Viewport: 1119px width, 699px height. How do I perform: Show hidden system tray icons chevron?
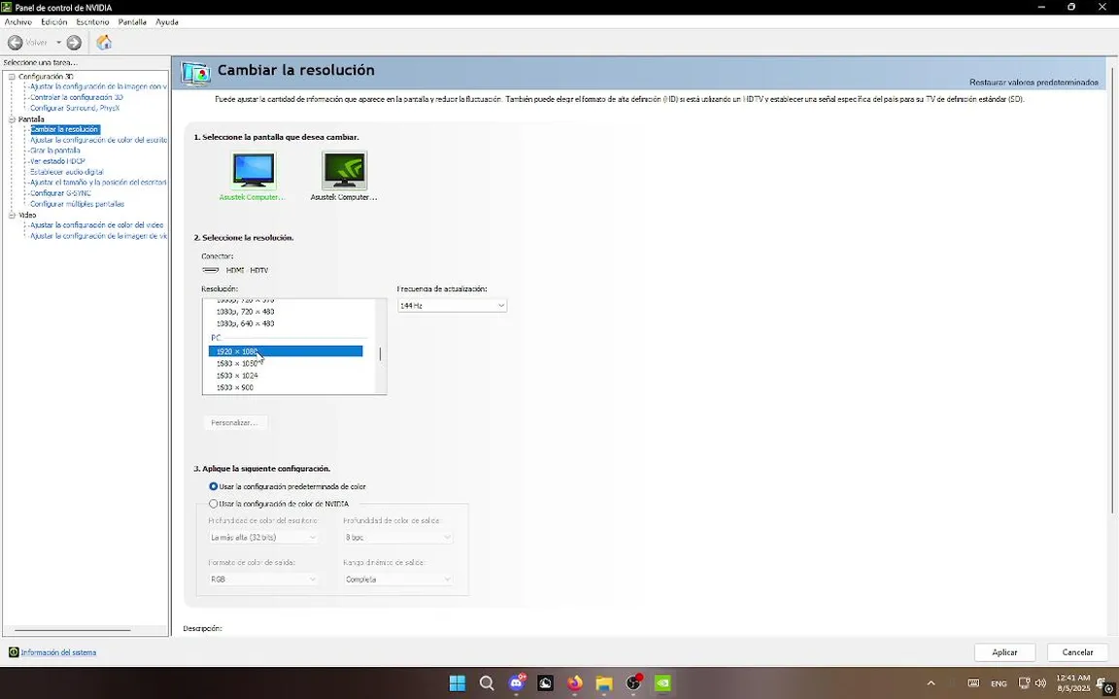coord(931,683)
